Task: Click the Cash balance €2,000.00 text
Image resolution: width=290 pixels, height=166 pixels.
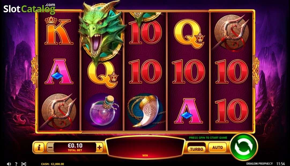Action: pyautogui.click(x=53, y=164)
